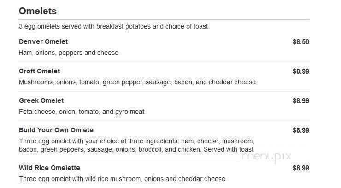Click the Omelets section heading
The image size is (341, 188).
(x=38, y=11)
